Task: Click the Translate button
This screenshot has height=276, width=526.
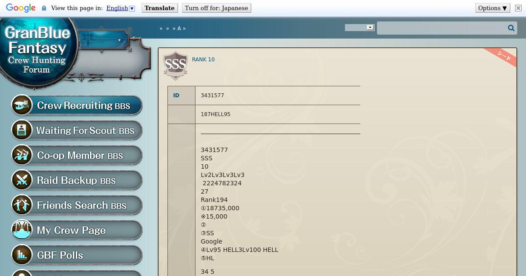Action: [160, 8]
